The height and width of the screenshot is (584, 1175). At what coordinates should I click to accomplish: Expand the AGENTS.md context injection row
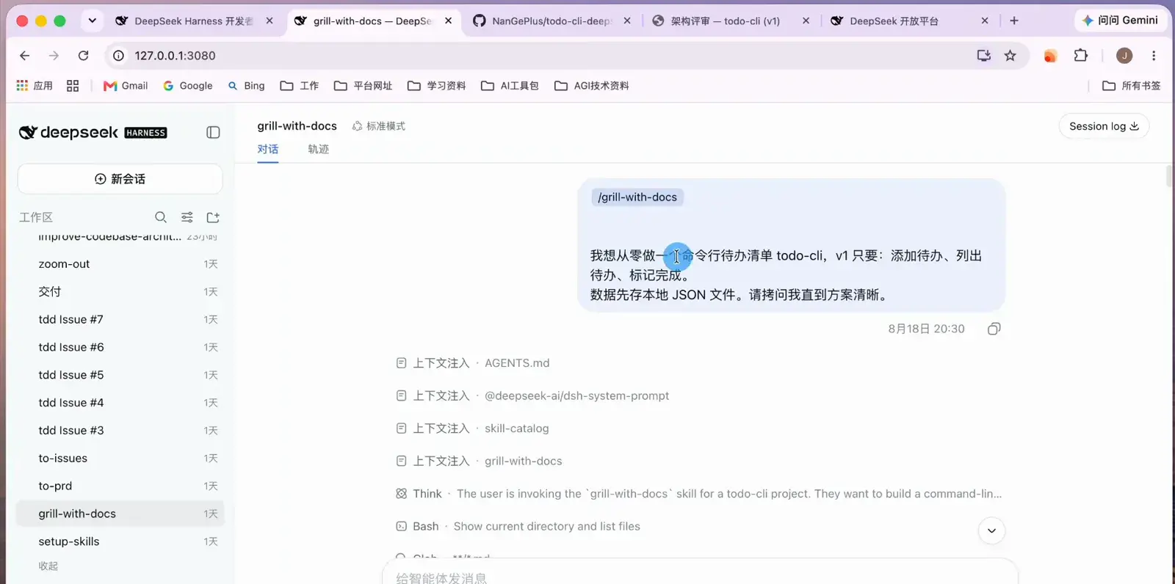[473, 363]
